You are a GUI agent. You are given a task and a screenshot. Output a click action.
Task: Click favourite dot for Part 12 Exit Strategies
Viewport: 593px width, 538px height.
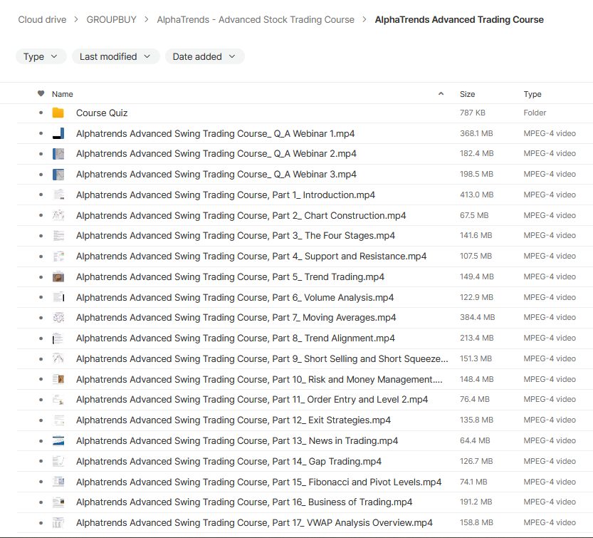tap(41, 420)
